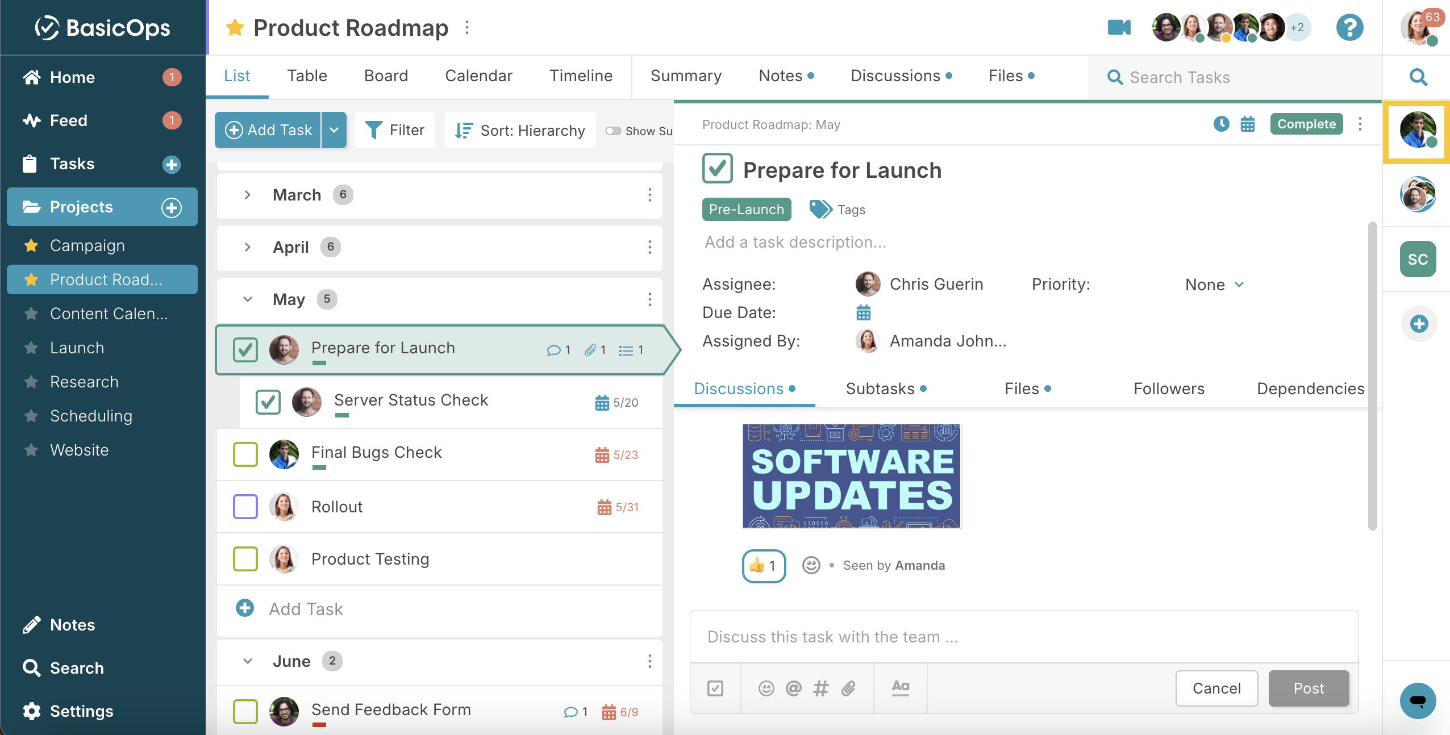Open the Tags label icon
The image size is (1450, 735).
click(820, 209)
